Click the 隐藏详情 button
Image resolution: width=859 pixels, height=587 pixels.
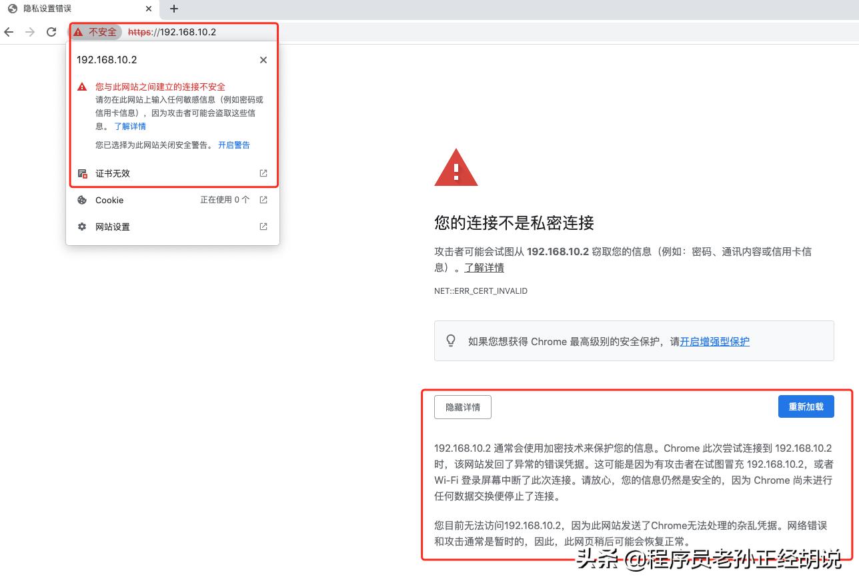[x=463, y=407]
